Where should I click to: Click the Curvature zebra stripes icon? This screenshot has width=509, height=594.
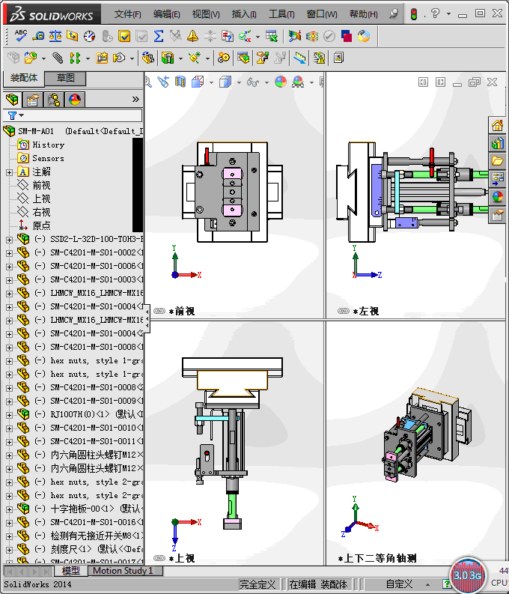[x=312, y=36]
